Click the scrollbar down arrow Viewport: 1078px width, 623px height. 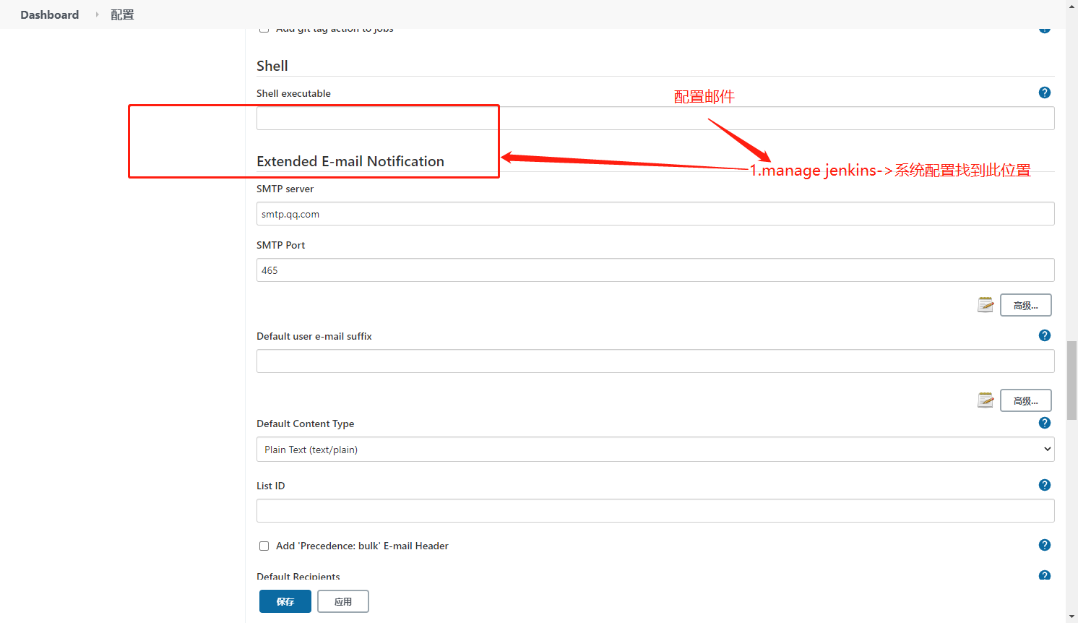coord(1071,616)
